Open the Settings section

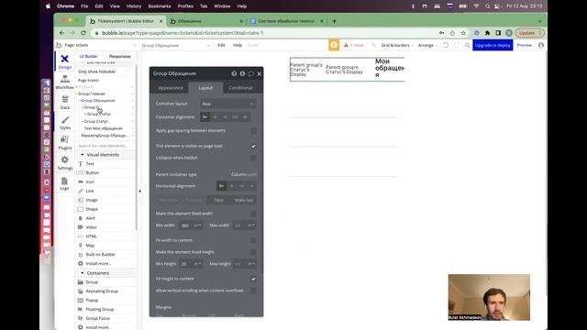65,163
